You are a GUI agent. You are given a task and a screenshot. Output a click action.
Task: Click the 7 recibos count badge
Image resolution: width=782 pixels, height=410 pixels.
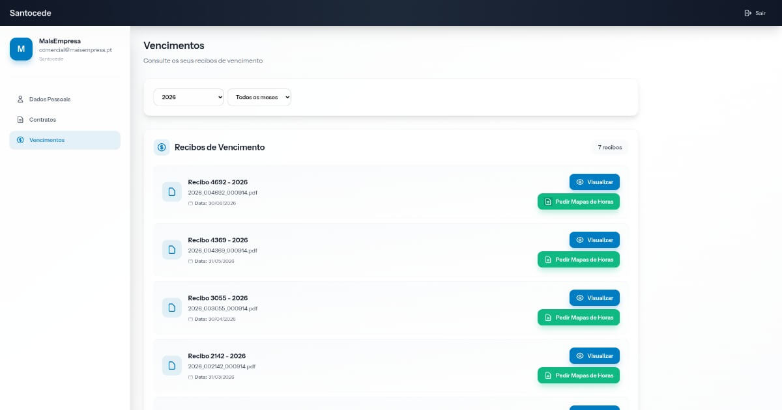(610, 148)
